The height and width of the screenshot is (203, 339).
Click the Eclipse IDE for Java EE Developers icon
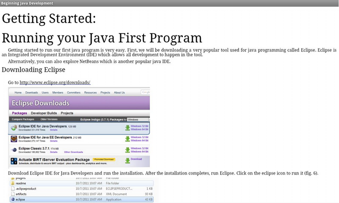(x=14, y=139)
